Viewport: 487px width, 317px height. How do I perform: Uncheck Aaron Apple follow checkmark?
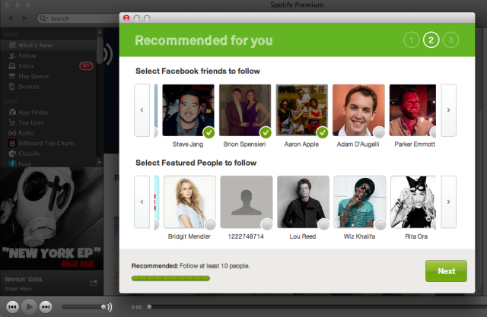(x=323, y=133)
